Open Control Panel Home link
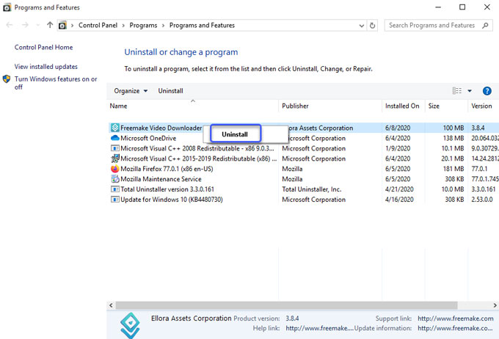Viewport: 499px width, 339px height. coord(43,47)
